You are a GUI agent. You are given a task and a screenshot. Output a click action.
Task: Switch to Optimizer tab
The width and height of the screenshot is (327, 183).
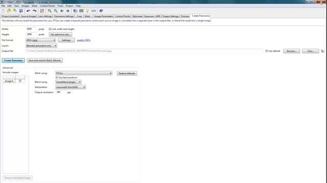click(137, 16)
